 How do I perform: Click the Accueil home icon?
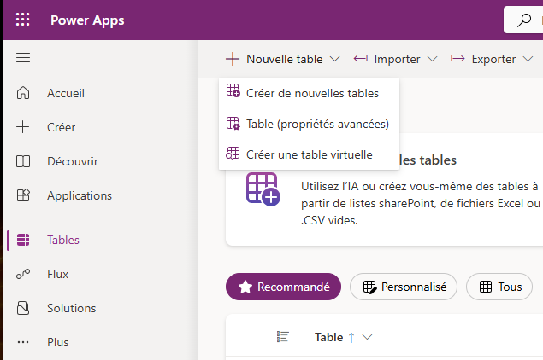pos(23,93)
